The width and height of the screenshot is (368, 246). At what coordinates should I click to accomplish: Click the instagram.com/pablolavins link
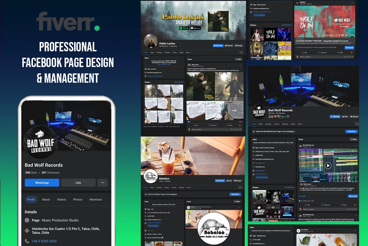(155, 76)
